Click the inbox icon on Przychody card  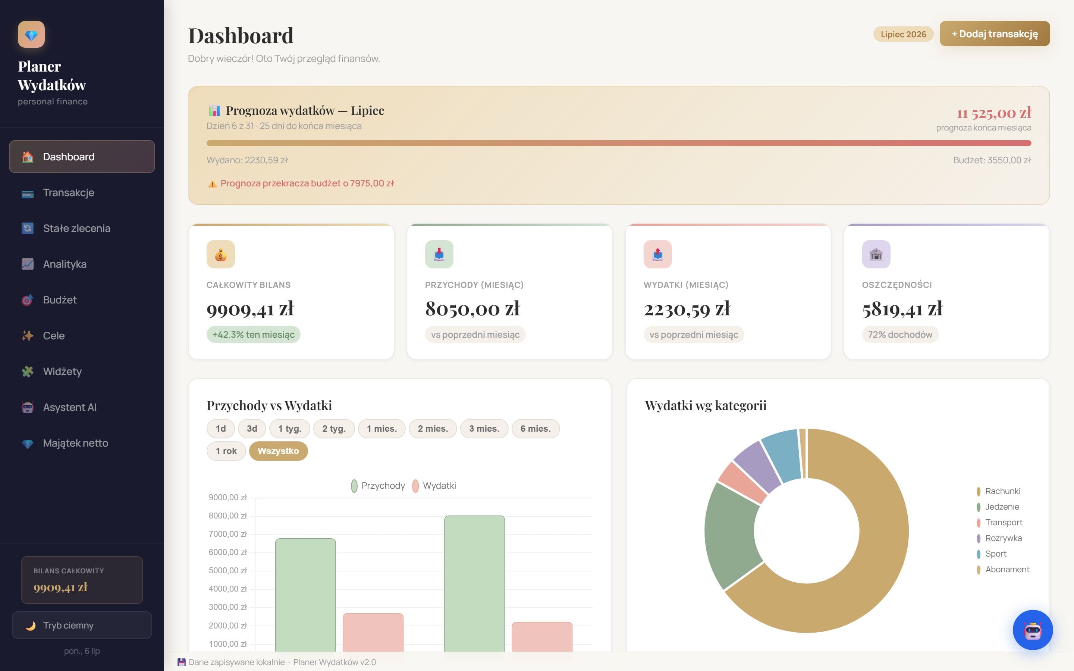point(439,254)
